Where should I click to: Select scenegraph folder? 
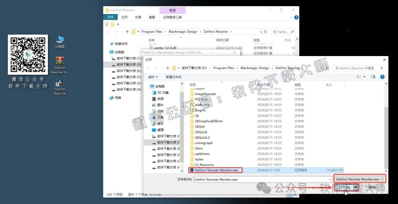(x=204, y=143)
